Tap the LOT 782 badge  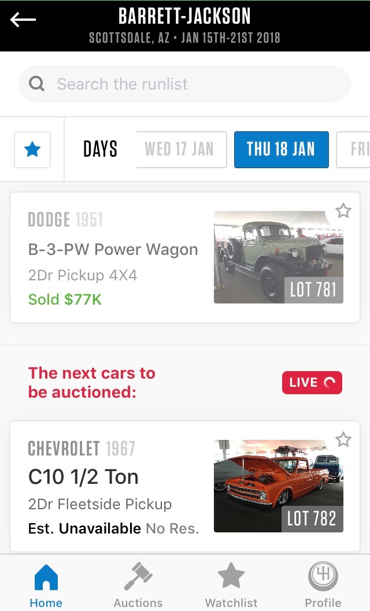pyautogui.click(x=312, y=519)
